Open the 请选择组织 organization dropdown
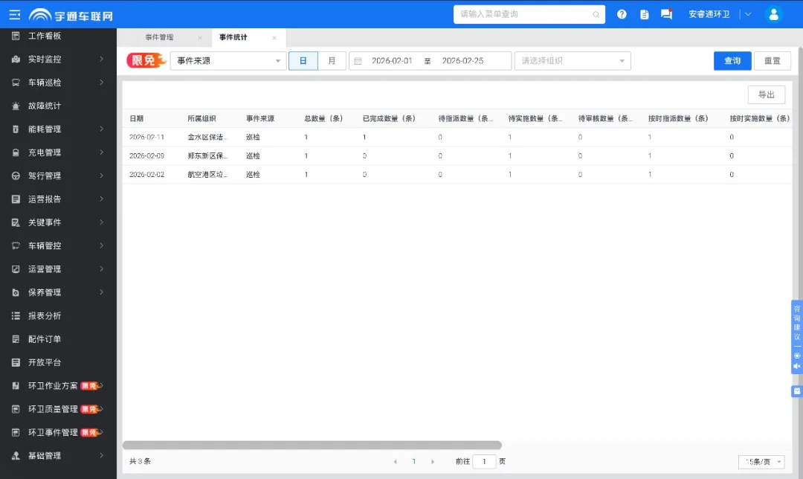Image resolution: width=803 pixels, height=479 pixels. (x=573, y=60)
